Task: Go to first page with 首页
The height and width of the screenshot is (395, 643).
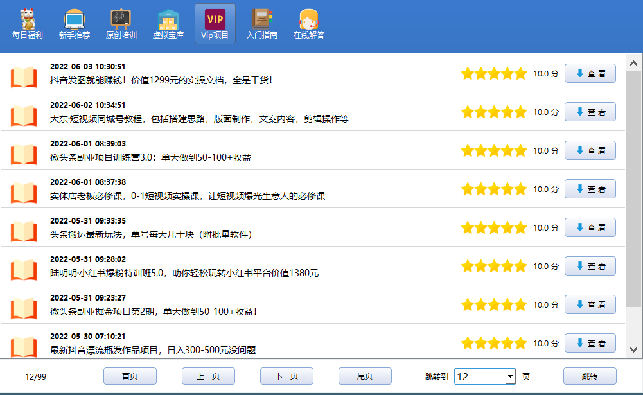Action: (130, 376)
